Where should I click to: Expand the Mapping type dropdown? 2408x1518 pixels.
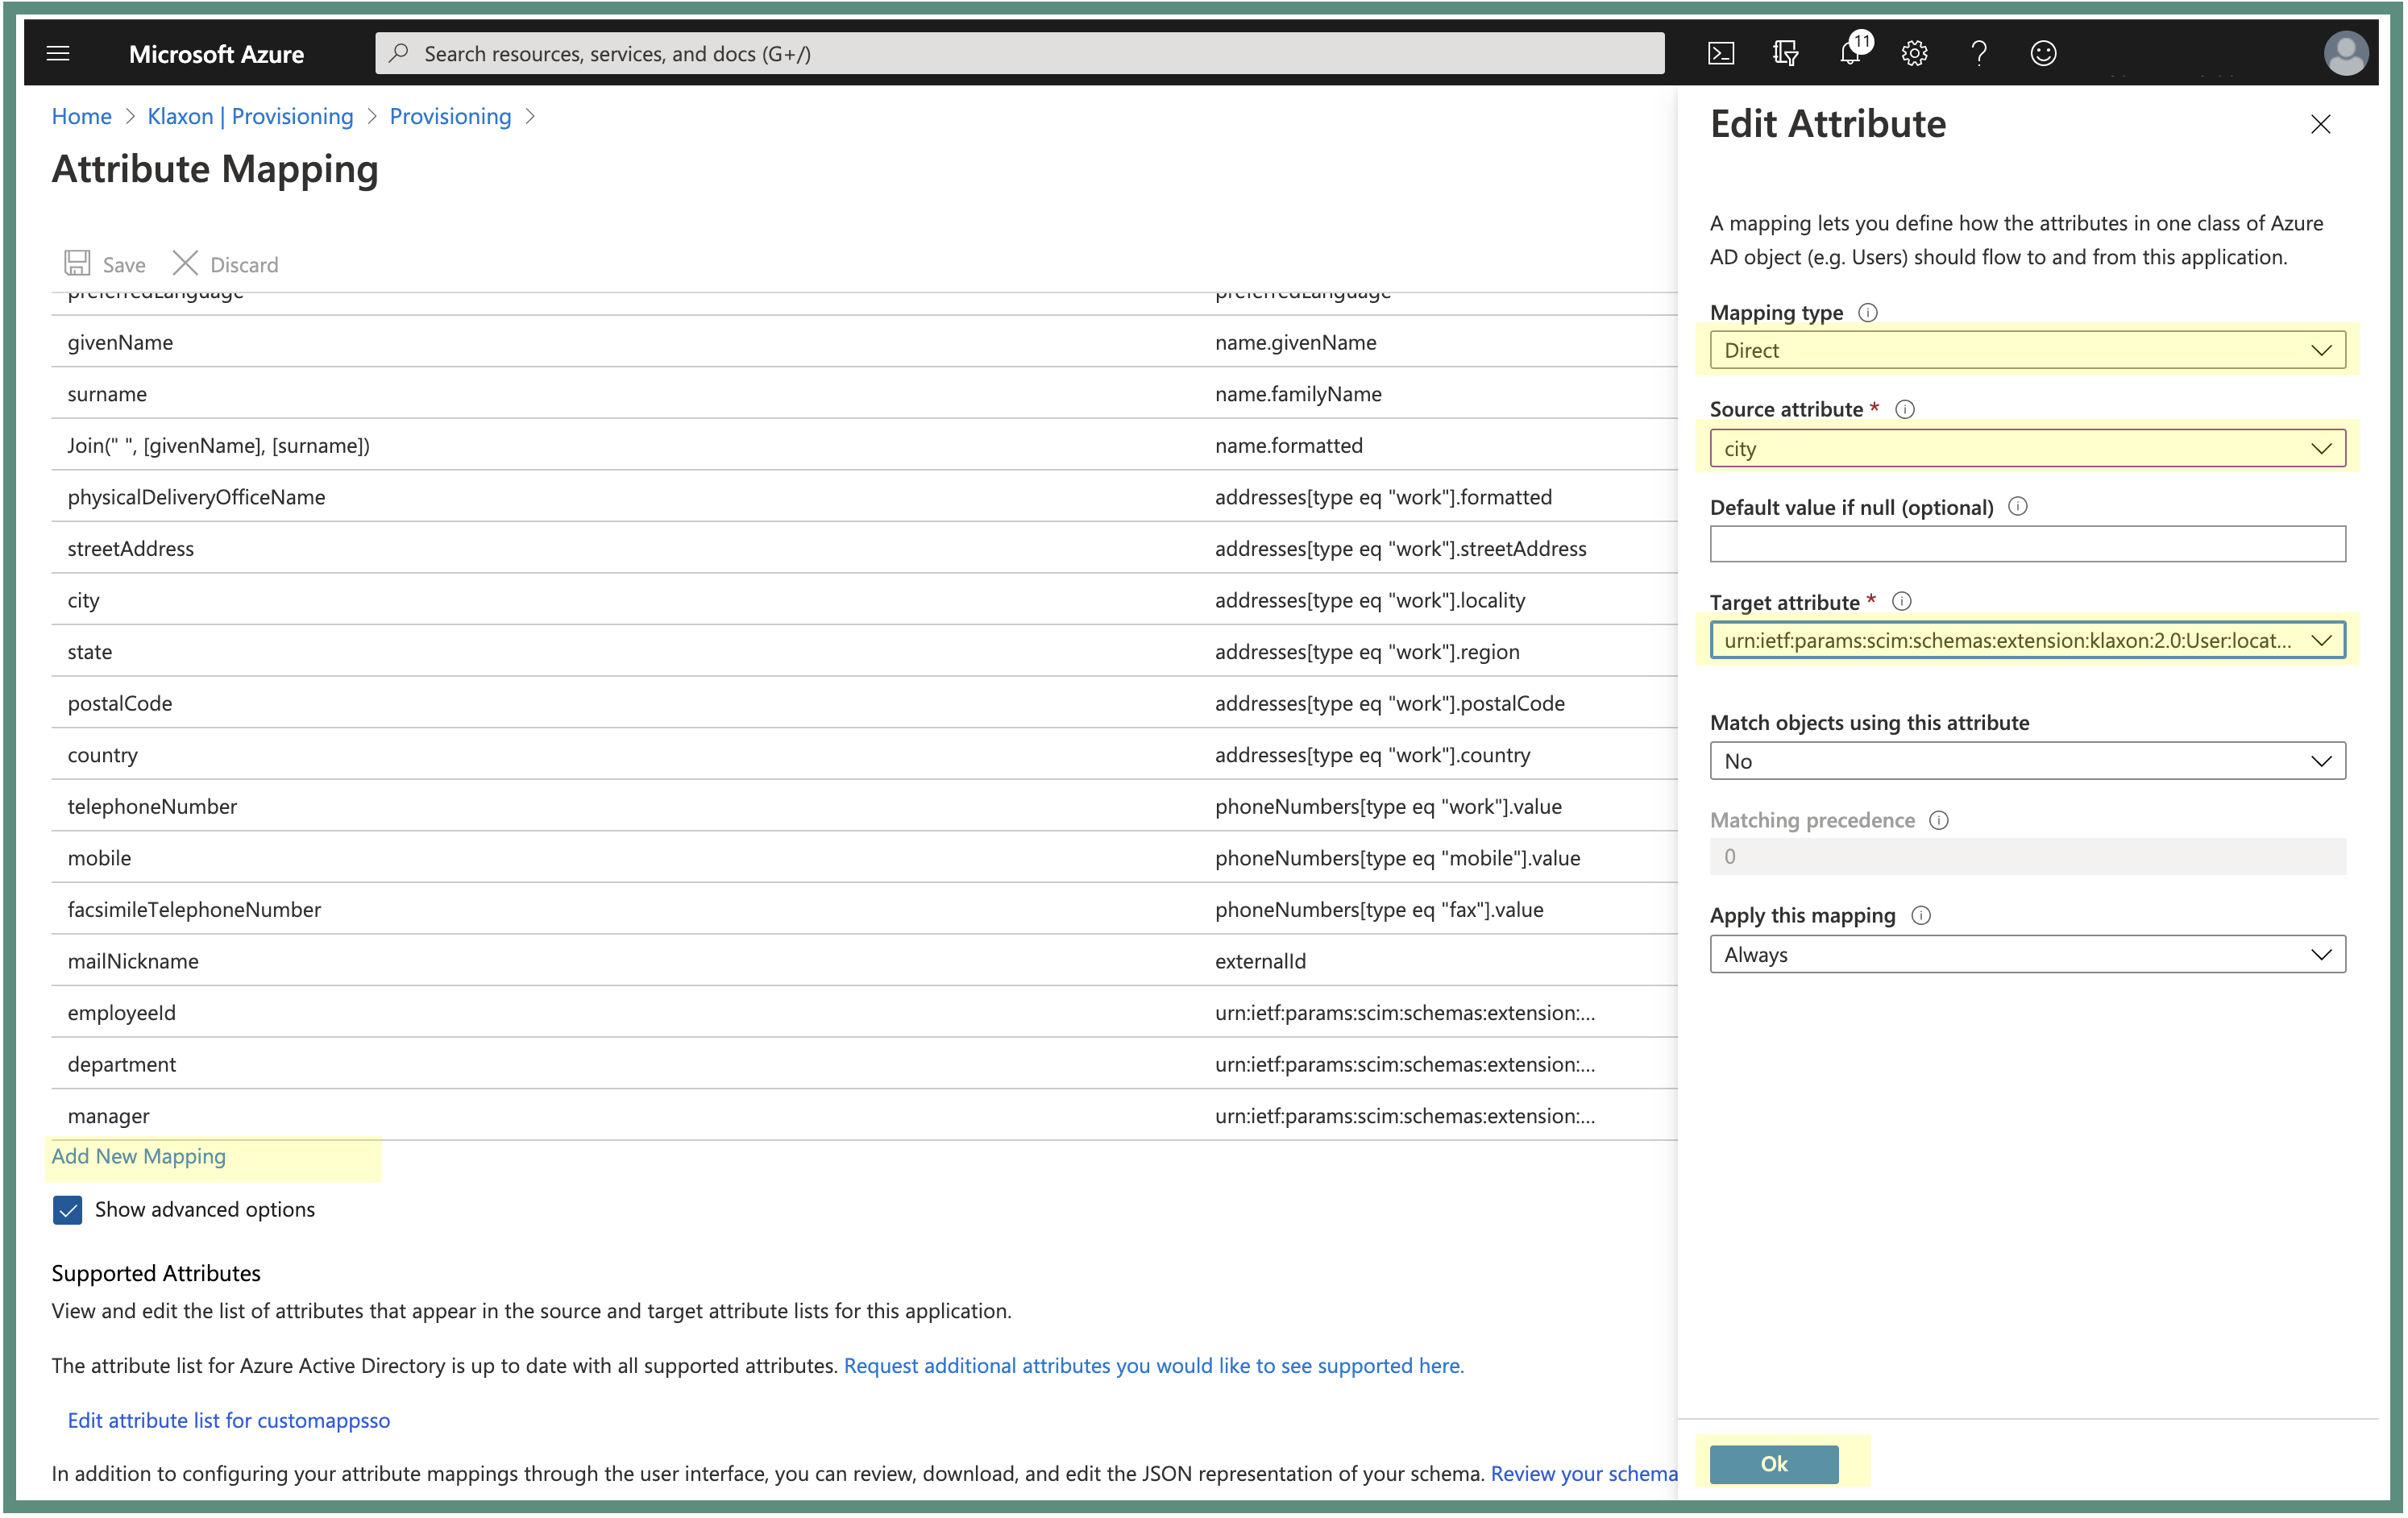click(x=2026, y=350)
